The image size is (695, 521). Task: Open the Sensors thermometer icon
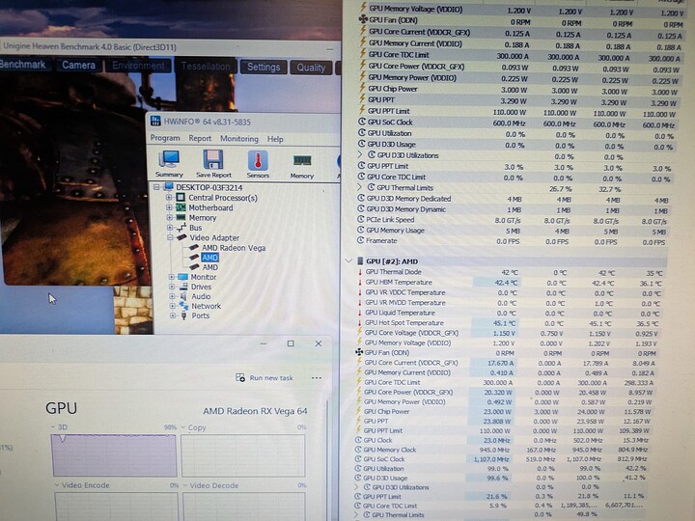(x=258, y=162)
